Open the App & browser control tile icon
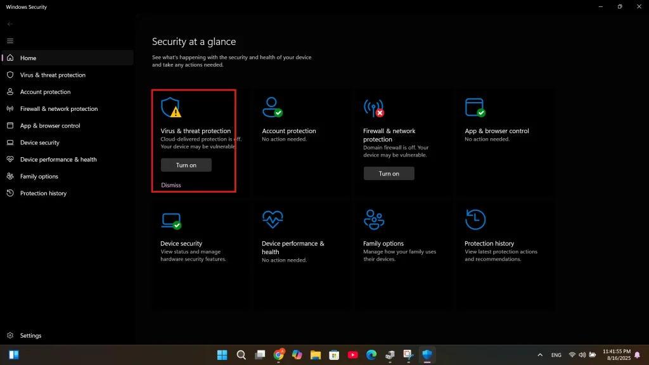Screen dimensions: 649x365 point(475,108)
